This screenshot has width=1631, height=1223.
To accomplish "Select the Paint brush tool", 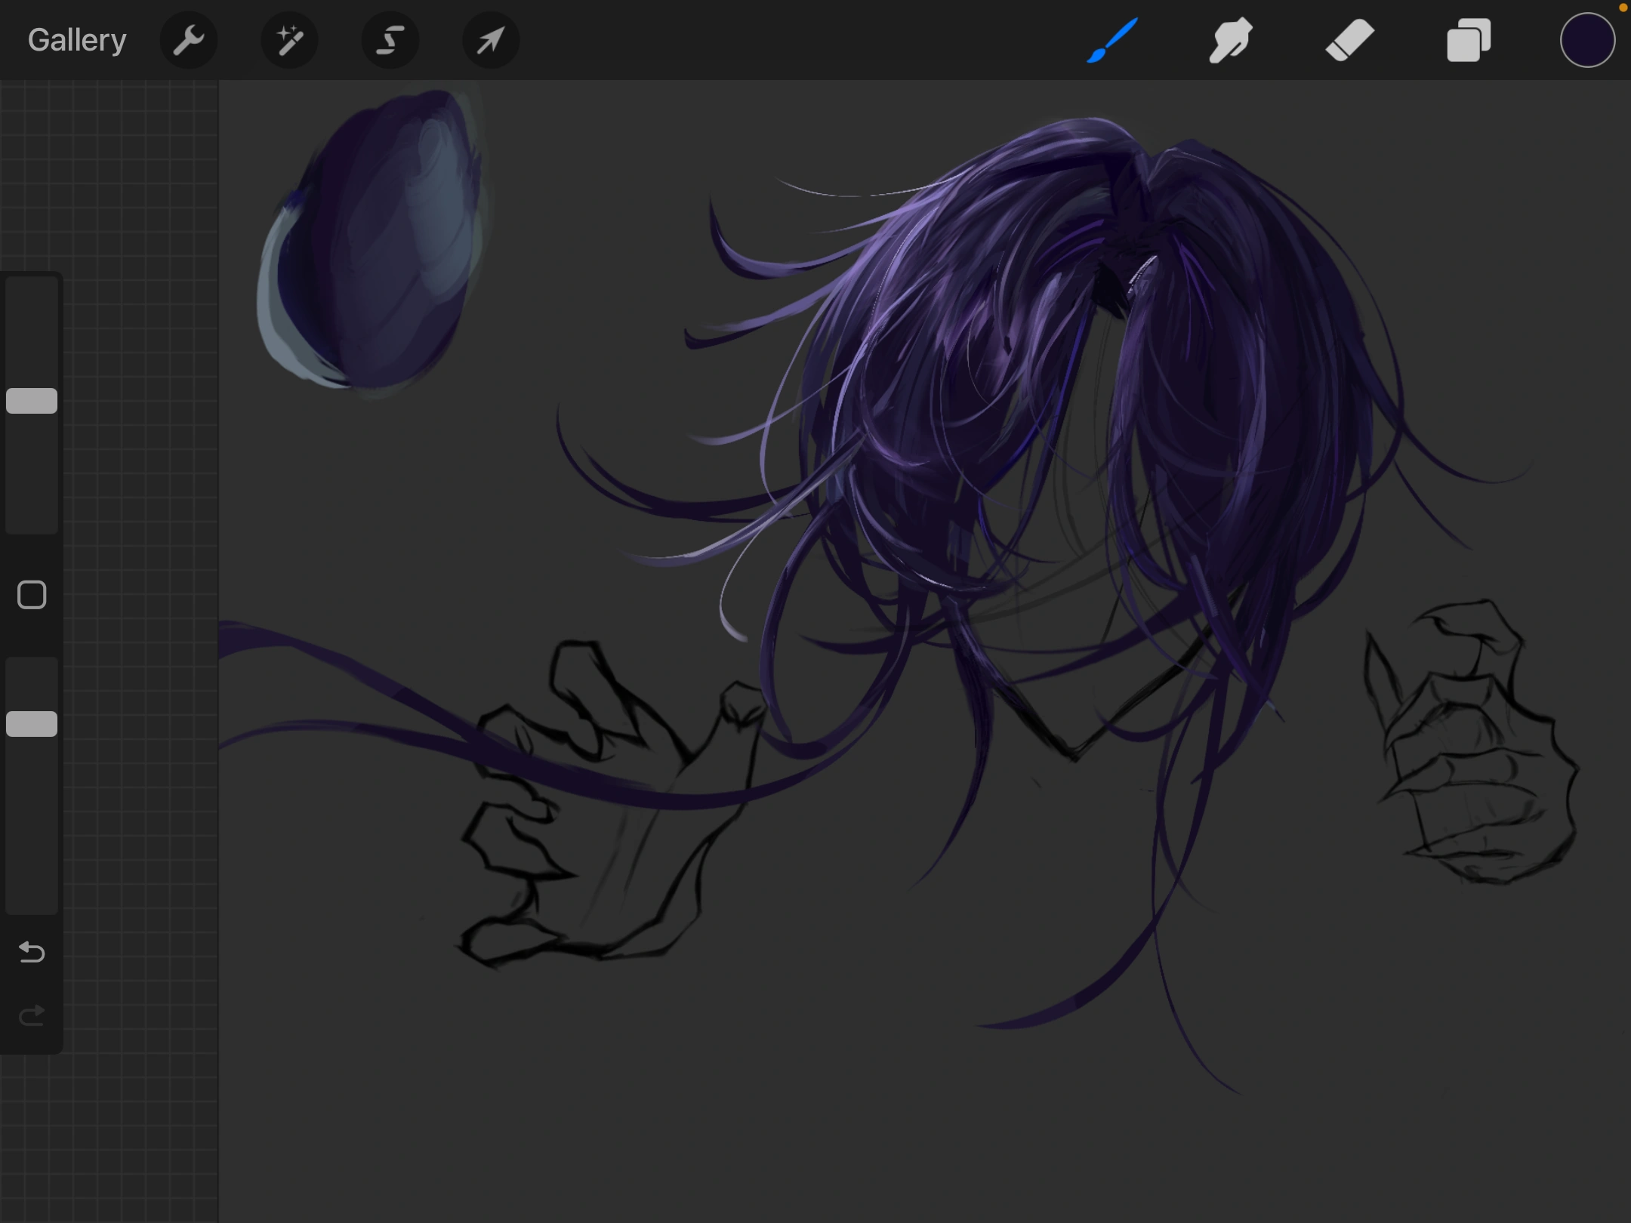I will click(x=1110, y=39).
